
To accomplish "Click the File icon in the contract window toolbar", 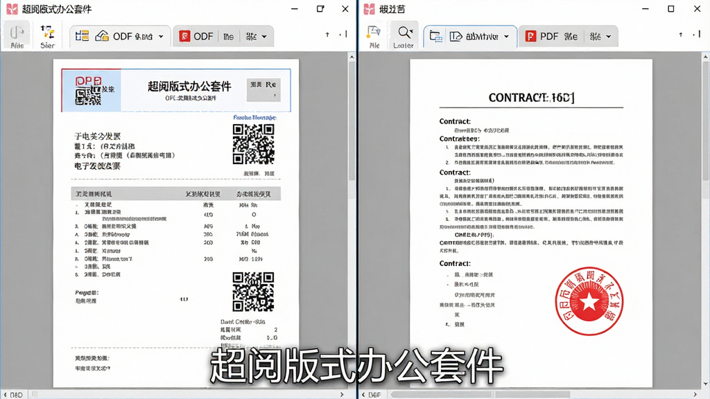I will [x=374, y=36].
